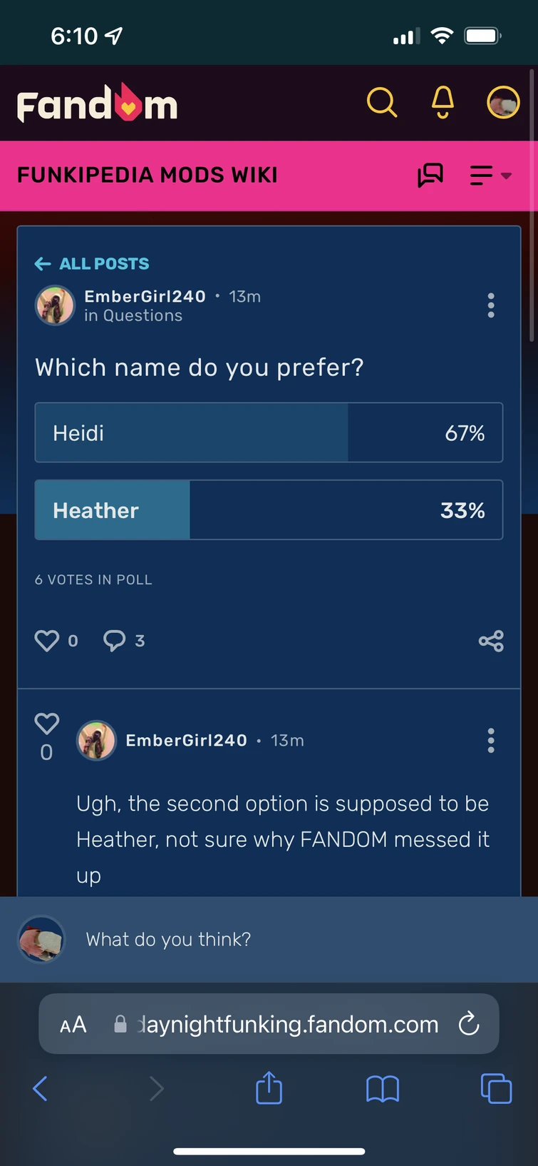Open the Safari tab switcher
The image size is (538, 1166).
(x=496, y=1088)
